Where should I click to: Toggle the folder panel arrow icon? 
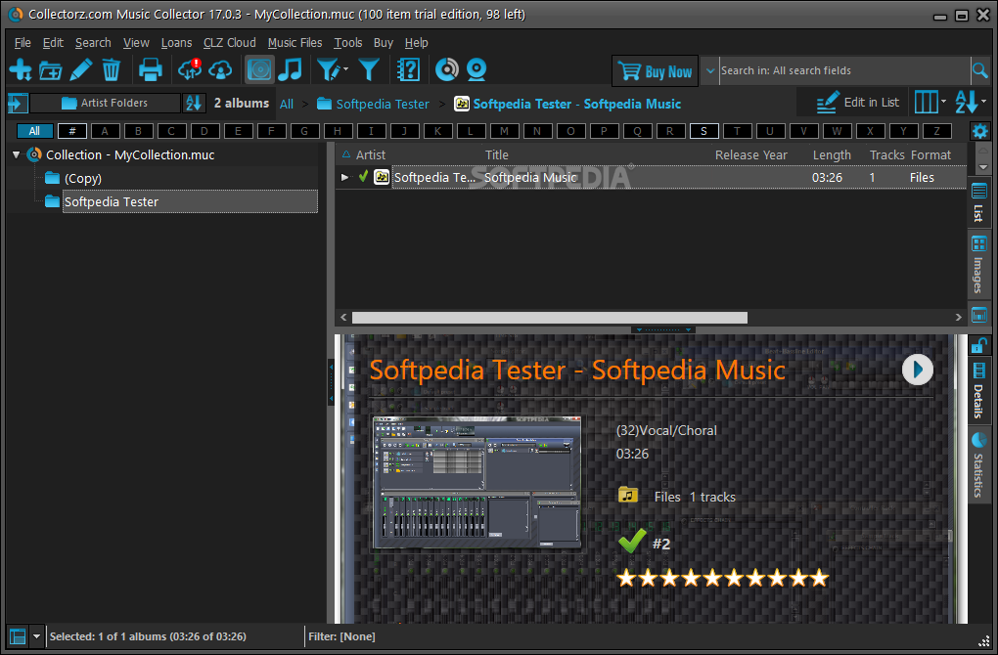(18, 103)
